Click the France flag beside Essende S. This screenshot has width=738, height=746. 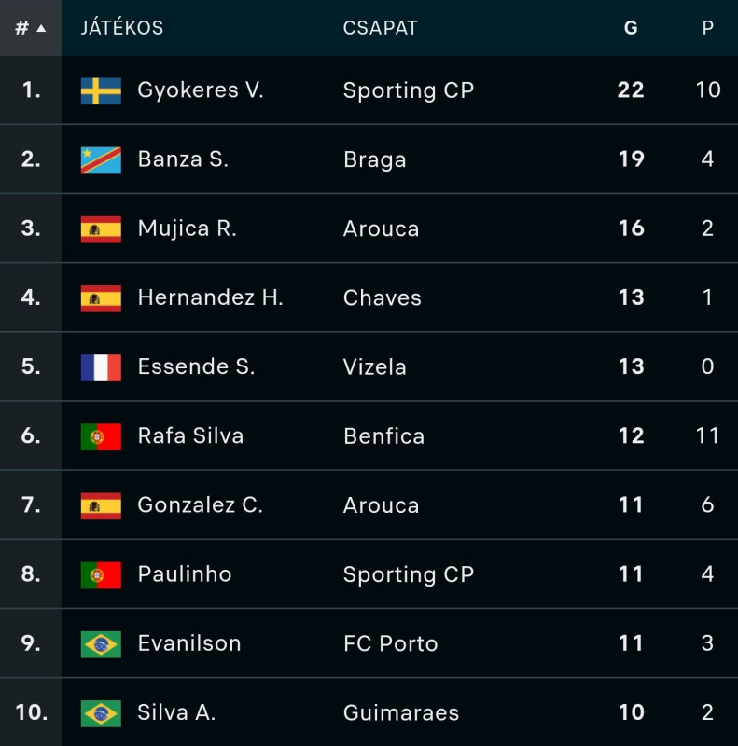(x=101, y=367)
